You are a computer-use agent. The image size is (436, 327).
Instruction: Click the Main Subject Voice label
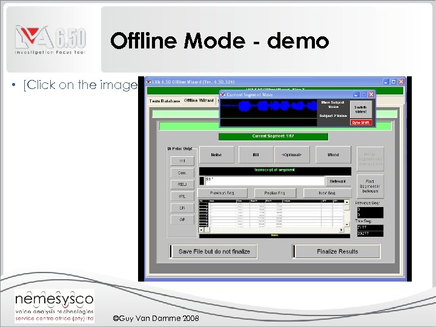333,105
